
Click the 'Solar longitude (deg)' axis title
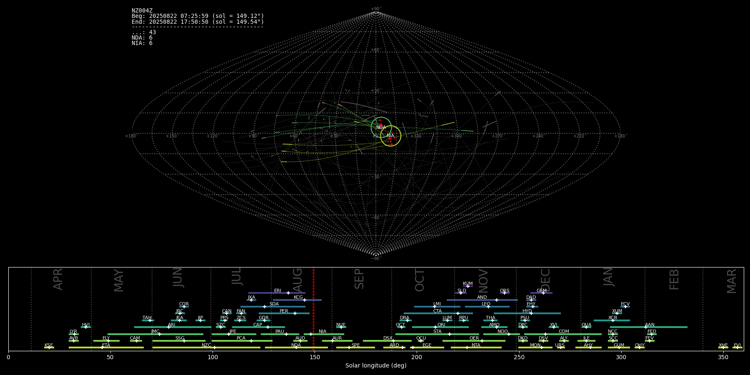pyautogui.click(x=376, y=365)
